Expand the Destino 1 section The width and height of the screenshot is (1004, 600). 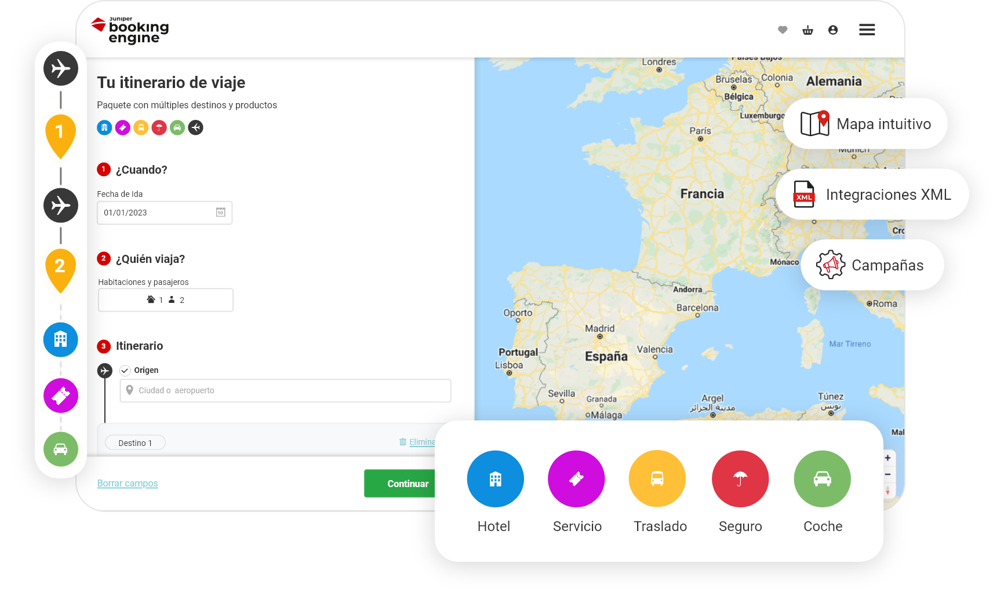[135, 443]
